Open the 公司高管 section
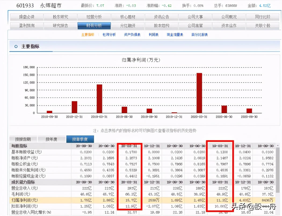Screen dimensions: 282x216 pos(195,26)
